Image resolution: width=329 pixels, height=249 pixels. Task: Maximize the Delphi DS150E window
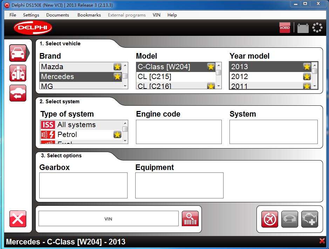[305, 4]
